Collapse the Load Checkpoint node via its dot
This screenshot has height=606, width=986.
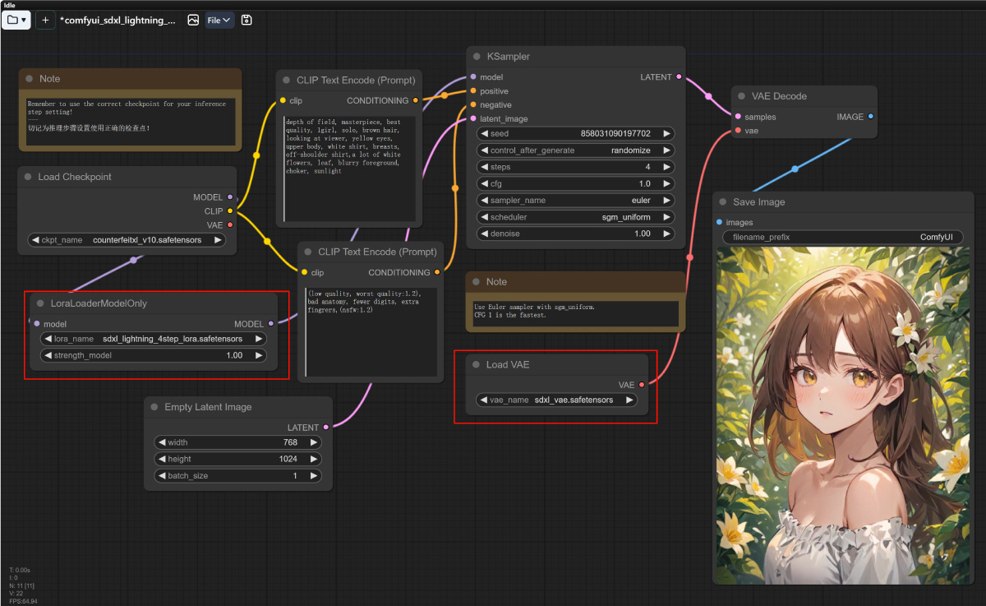(28, 177)
